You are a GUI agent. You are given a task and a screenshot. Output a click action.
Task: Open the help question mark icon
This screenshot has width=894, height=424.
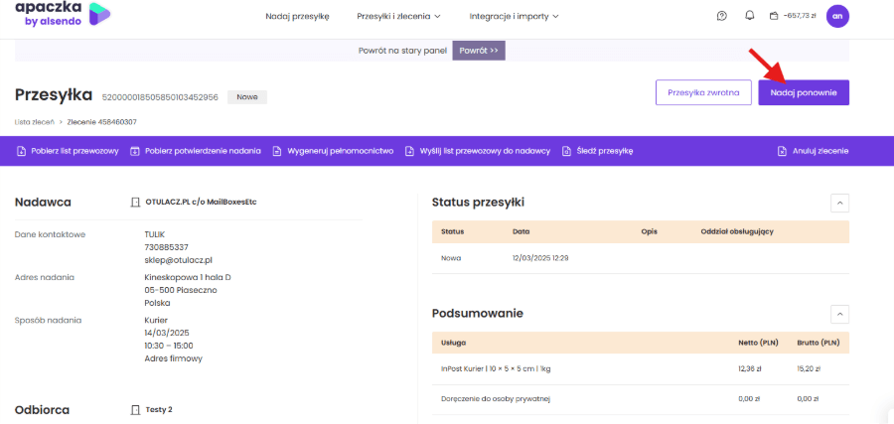coord(721,16)
